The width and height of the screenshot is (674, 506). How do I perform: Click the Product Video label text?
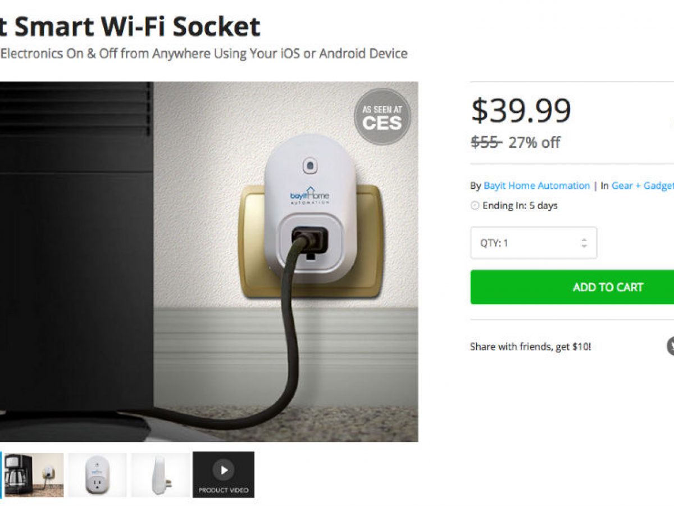pos(224,490)
